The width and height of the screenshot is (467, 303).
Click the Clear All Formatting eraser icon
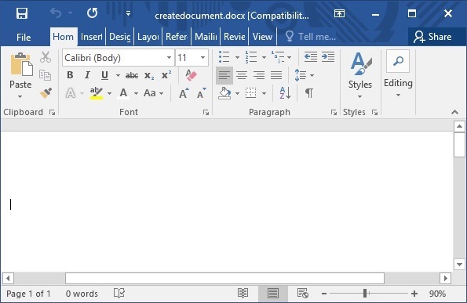click(191, 75)
